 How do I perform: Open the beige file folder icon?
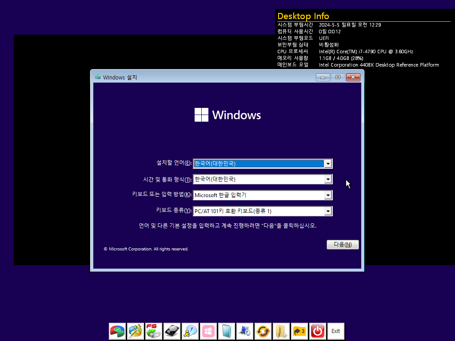pos(281,331)
